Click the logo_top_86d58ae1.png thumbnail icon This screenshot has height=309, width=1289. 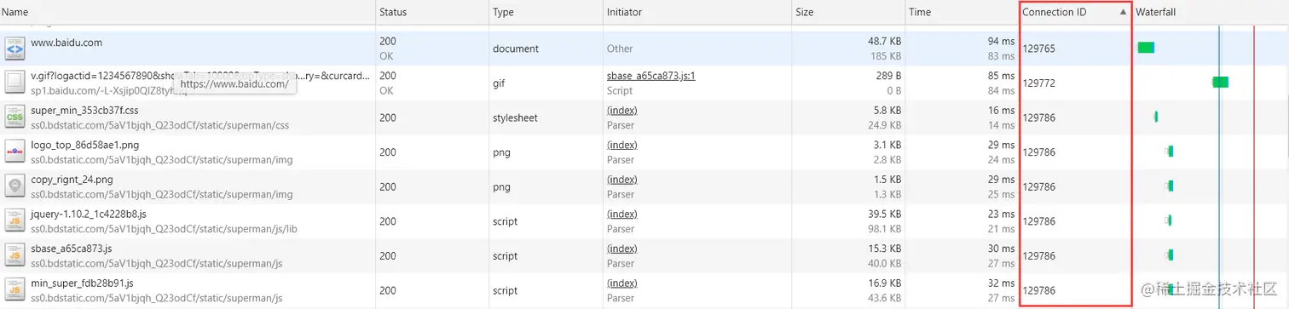pos(14,152)
